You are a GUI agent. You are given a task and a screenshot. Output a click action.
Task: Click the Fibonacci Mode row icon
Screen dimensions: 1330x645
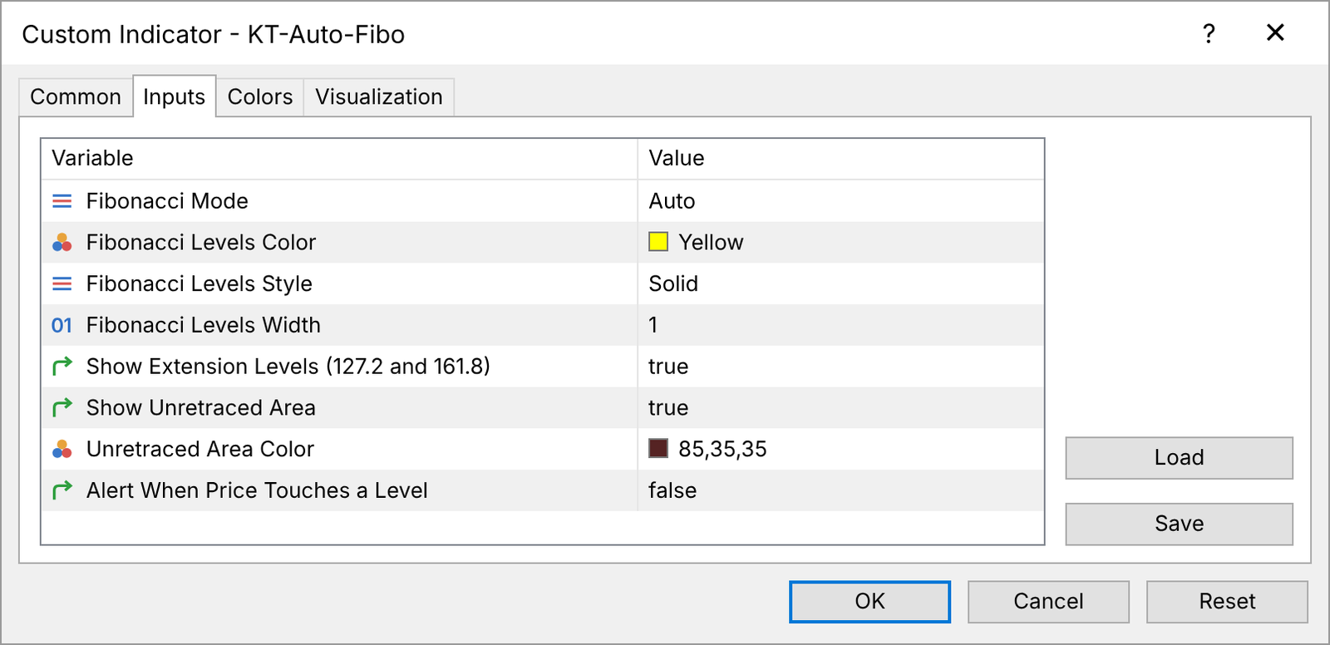point(62,201)
